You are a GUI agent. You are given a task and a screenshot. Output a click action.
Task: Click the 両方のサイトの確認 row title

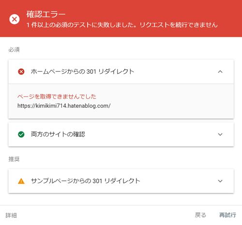coord(58,134)
